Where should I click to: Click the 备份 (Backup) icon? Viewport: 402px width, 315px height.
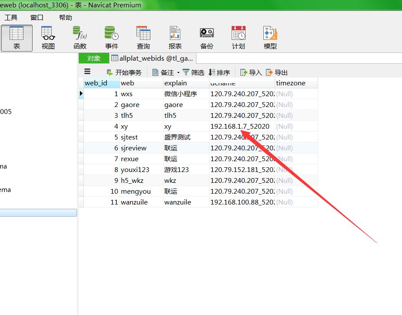(x=207, y=38)
